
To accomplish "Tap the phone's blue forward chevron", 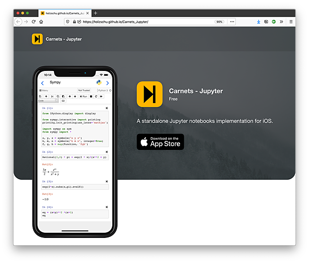I will point(108,83).
